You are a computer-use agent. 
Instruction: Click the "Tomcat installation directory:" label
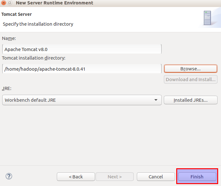coord(33,58)
